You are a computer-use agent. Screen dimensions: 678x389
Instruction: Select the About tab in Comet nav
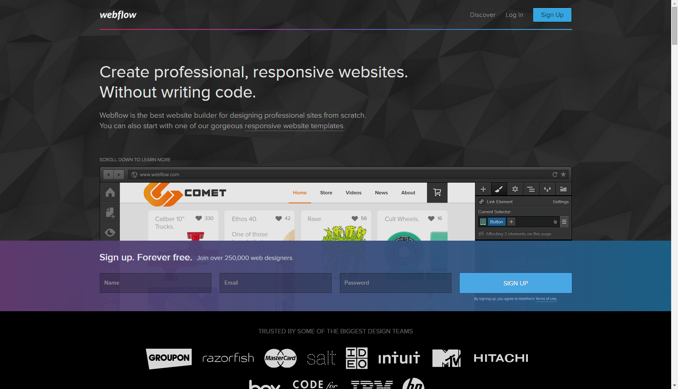coord(408,193)
